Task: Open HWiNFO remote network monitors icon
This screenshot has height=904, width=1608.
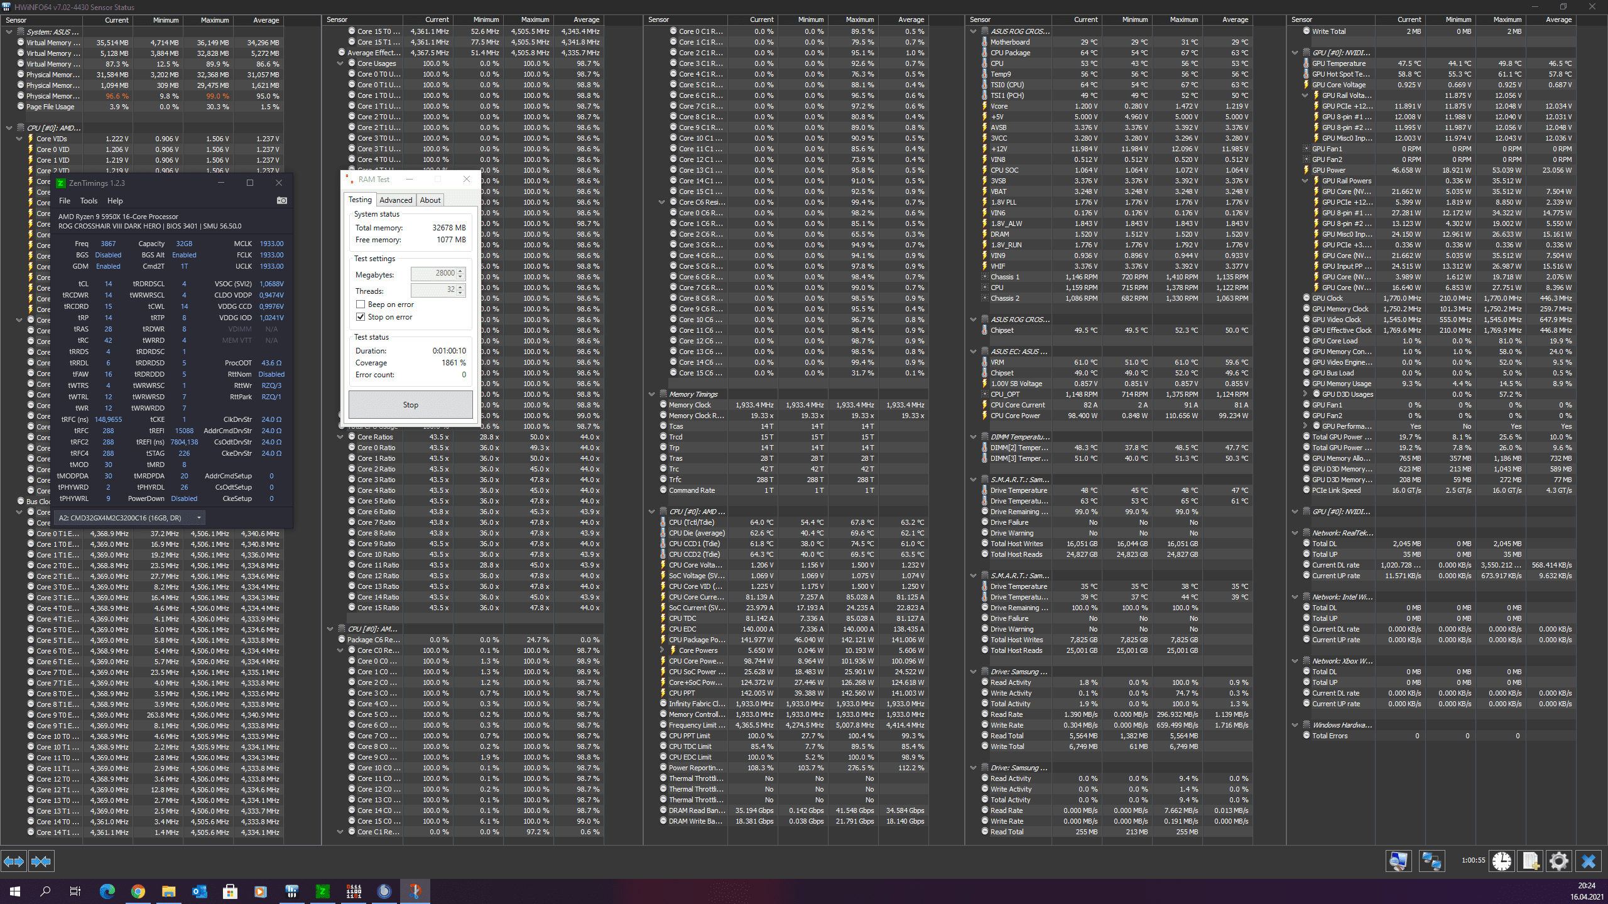Action: pos(1431,861)
